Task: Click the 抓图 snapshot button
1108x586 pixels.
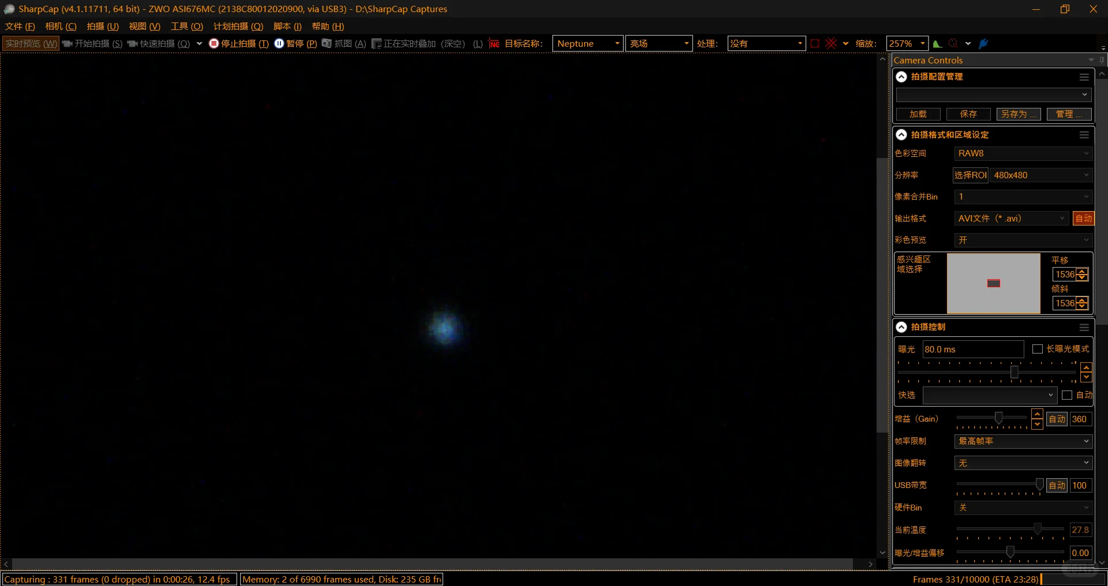Action: tap(344, 44)
